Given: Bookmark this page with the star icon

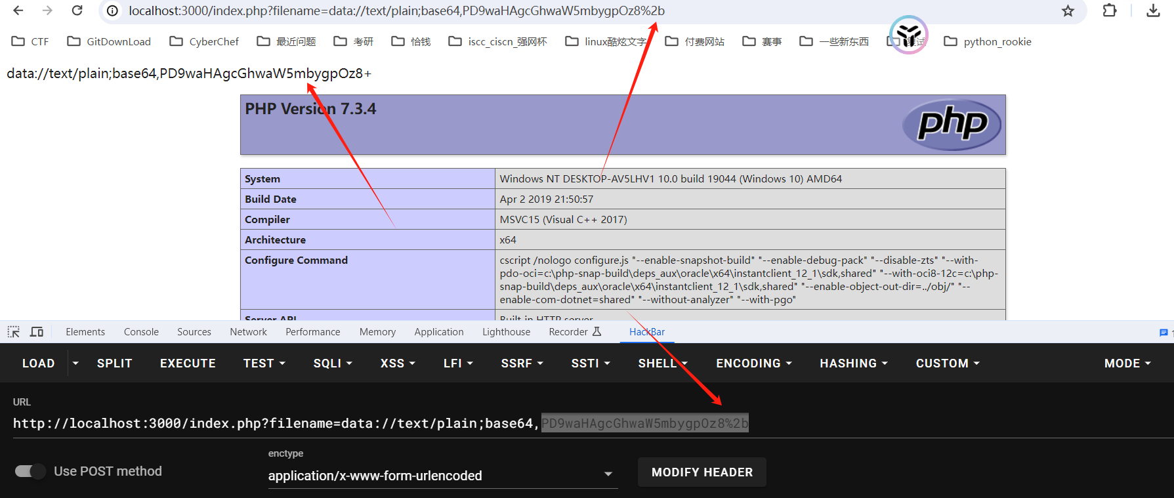Looking at the screenshot, I should pyautogui.click(x=1068, y=11).
